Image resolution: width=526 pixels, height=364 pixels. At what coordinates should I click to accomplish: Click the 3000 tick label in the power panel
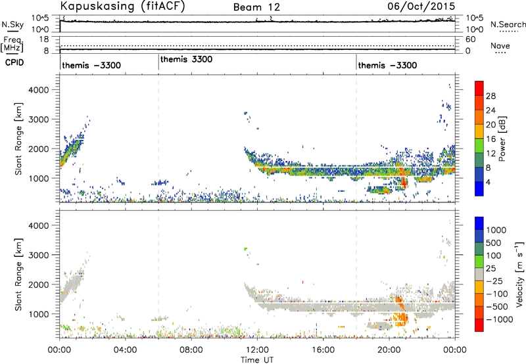tap(39, 120)
